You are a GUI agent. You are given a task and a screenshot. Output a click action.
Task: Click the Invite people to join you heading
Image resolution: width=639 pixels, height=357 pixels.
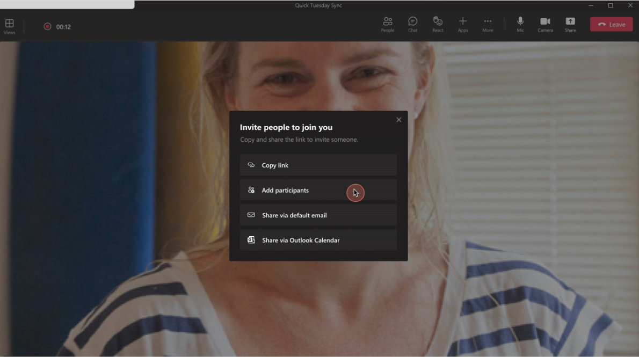286,127
